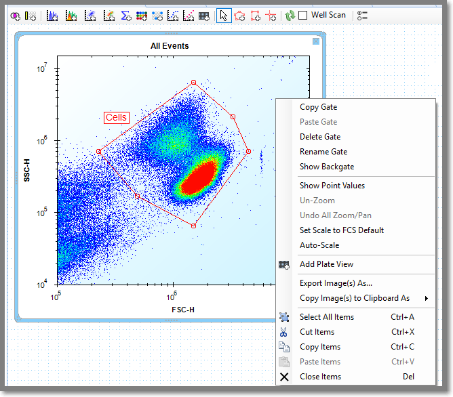
Task: Click the scissors icon beside Cut Items
Action: pos(284,332)
